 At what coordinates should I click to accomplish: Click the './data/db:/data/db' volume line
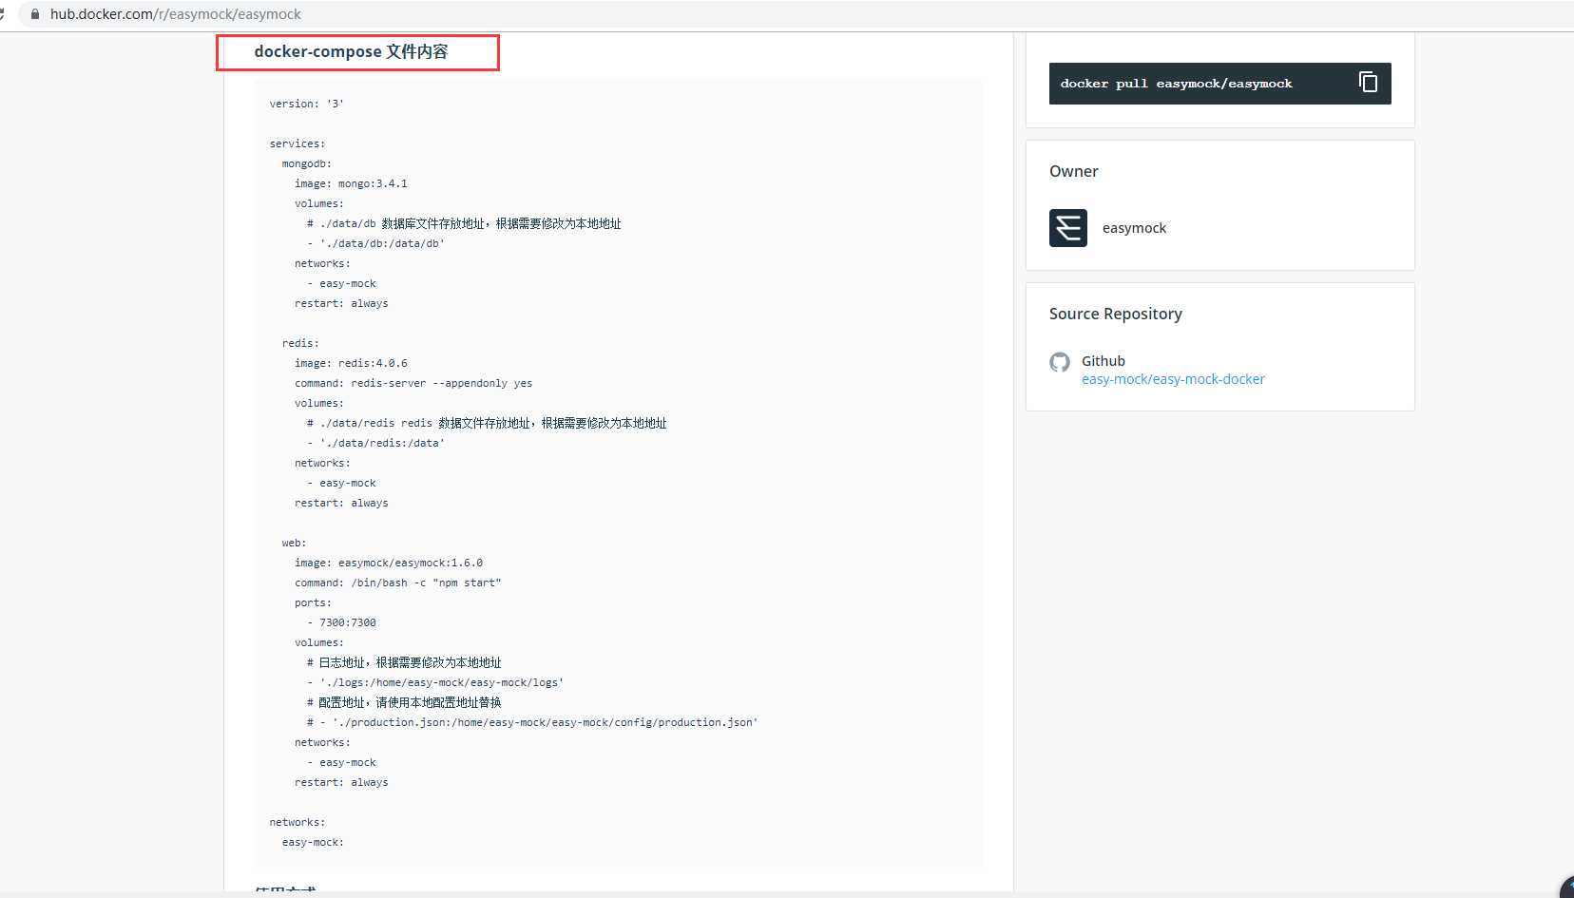375,243
